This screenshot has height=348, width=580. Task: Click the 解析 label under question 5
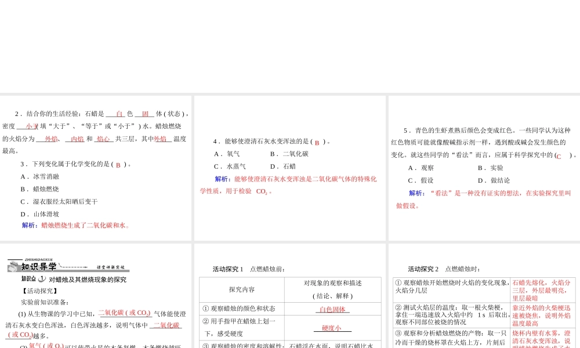[416, 193]
